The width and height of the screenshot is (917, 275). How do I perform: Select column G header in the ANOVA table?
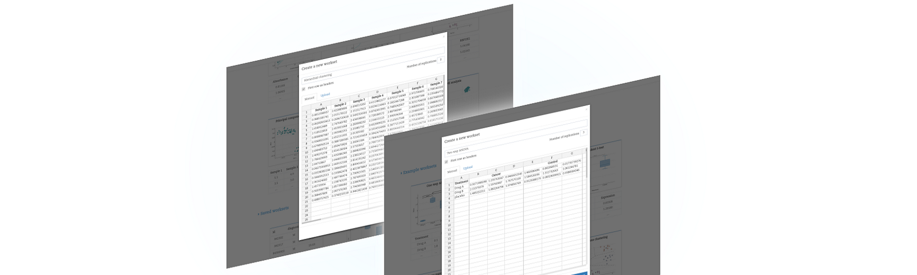click(x=571, y=153)
